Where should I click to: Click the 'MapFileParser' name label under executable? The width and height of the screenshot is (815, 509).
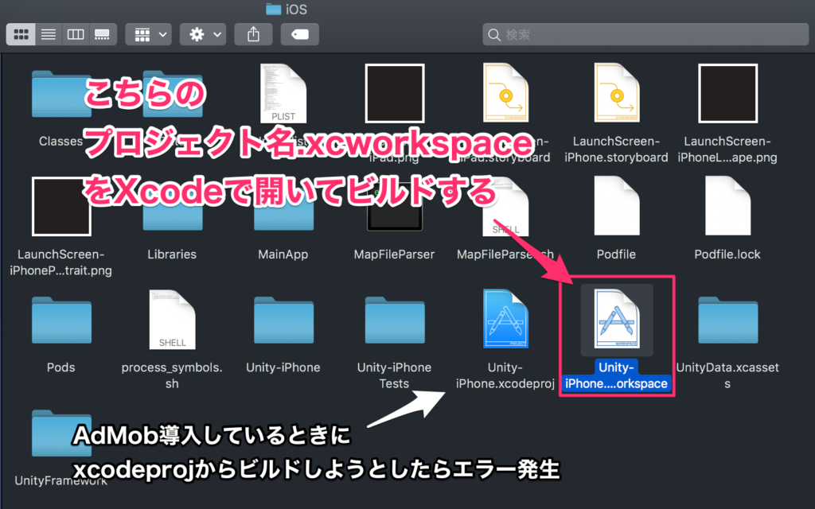(x=394, y=254)
